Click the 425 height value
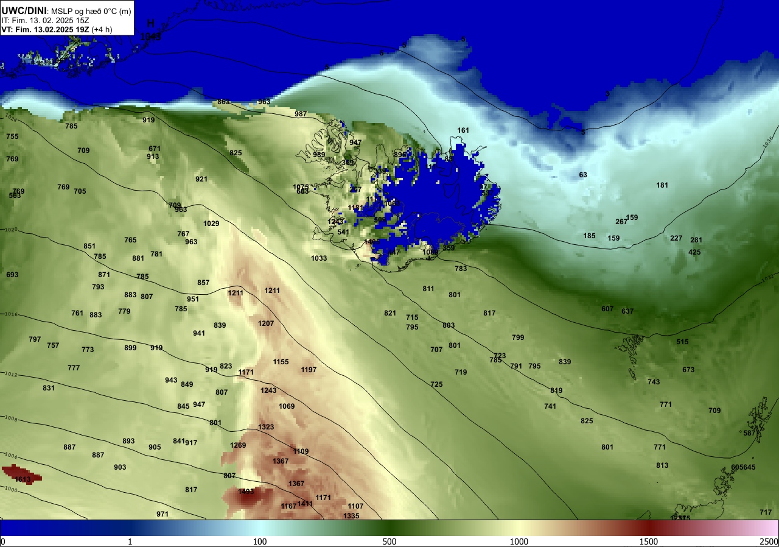Image resolution: width=779 pixels, height=547 pixels. (694, 252)
